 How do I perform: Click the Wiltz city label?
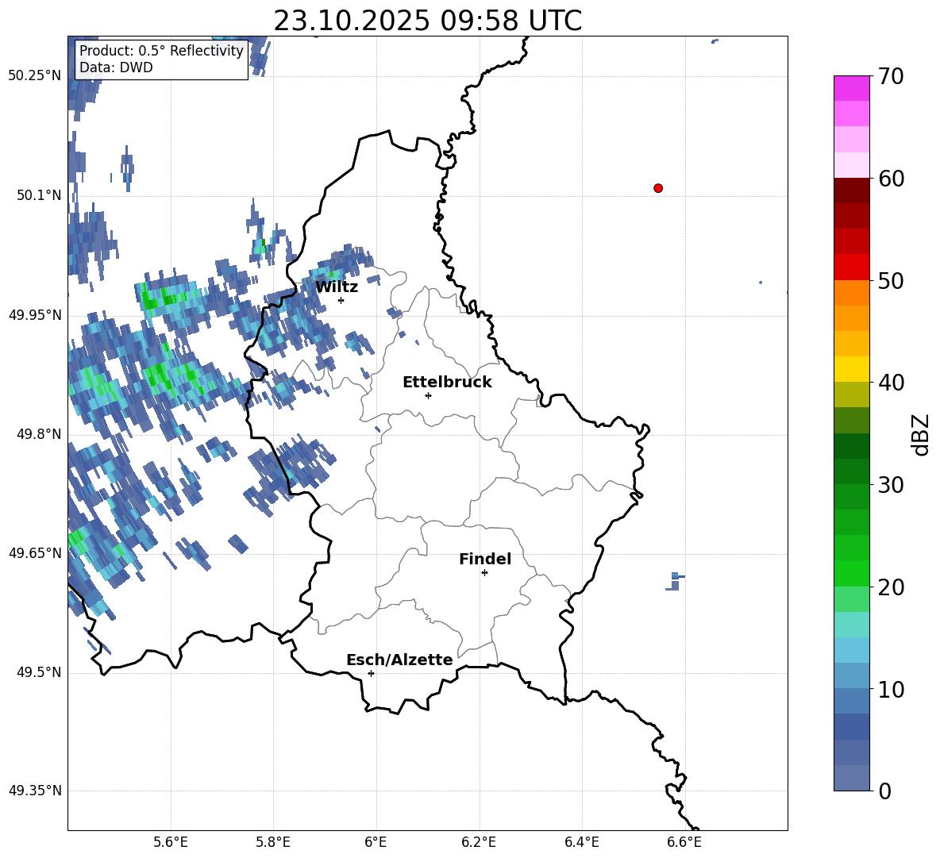337,287
